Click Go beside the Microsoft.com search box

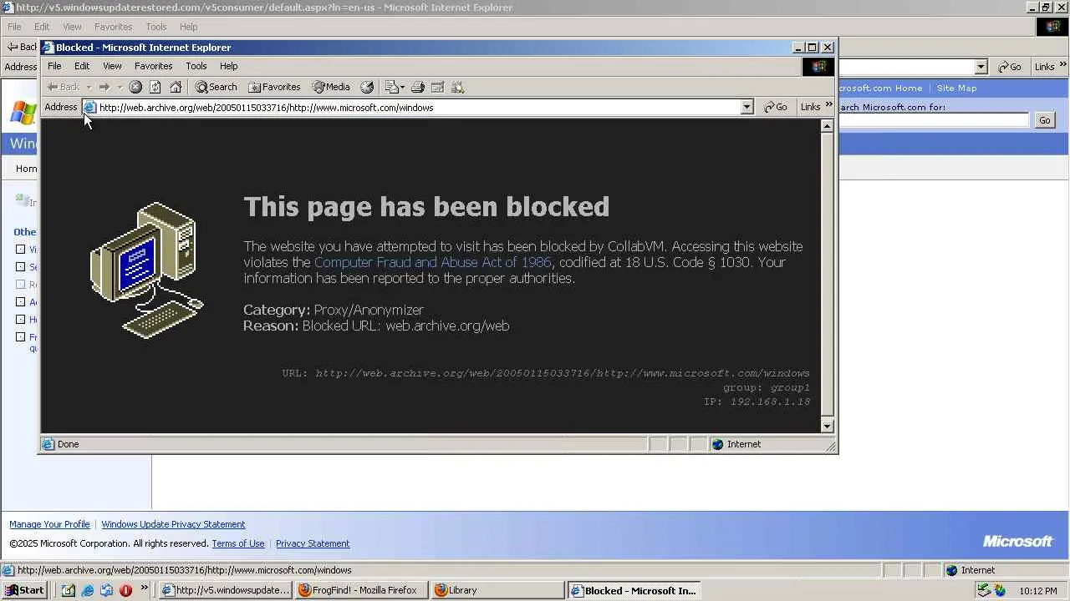tap(1044, 120)
